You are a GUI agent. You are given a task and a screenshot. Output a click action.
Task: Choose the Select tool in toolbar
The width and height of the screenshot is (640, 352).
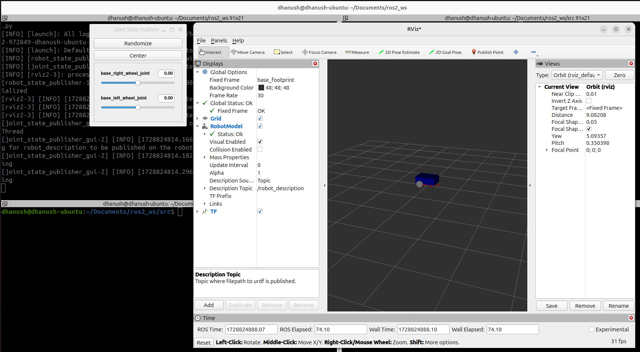pyautogui.click(x=283, y=52)
